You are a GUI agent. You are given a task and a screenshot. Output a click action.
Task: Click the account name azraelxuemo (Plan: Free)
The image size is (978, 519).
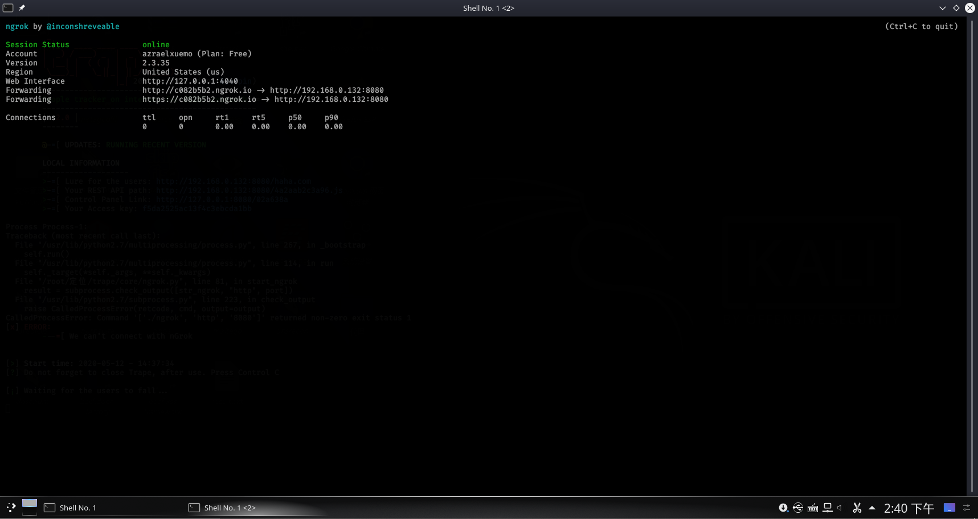point(197,54)
